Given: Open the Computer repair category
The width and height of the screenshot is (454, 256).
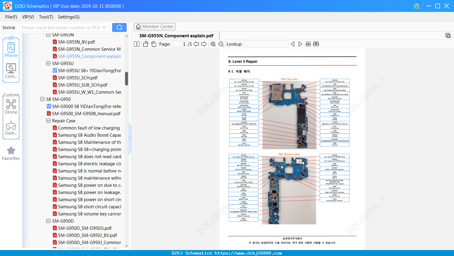Looking at the screenshot, I should (11, 71).
